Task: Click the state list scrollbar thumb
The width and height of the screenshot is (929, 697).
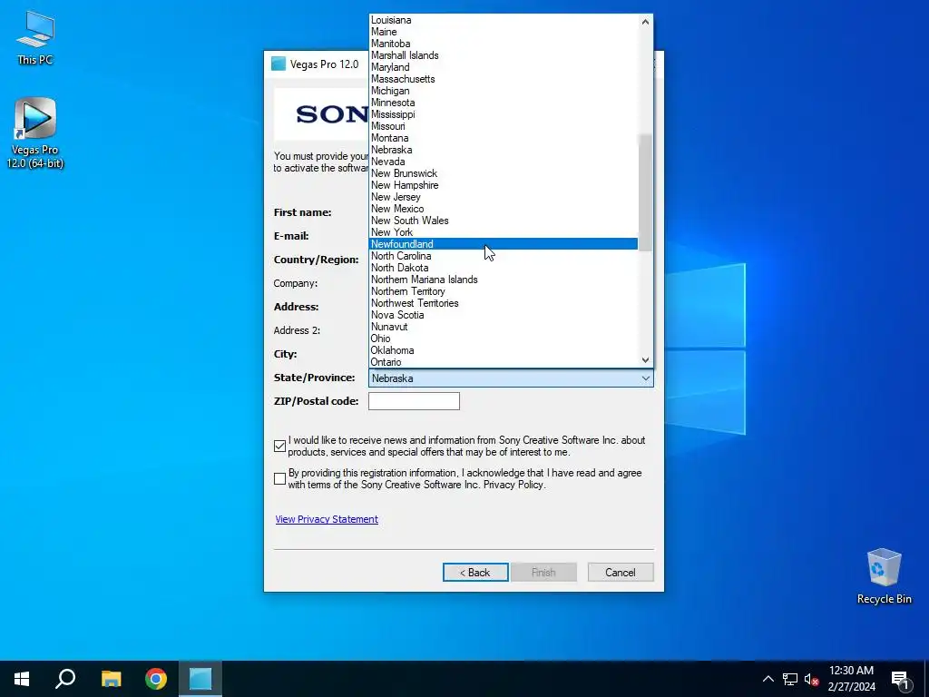Action: point(645,192)
